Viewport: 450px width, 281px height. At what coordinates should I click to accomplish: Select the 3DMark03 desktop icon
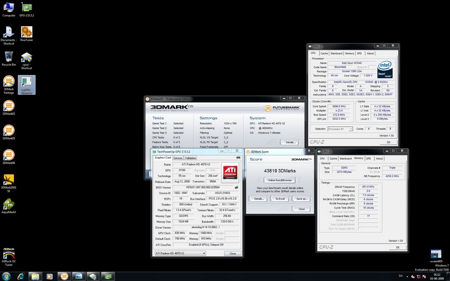(x=9, y=108)
